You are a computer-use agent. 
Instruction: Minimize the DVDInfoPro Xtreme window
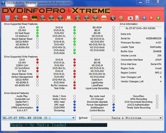coord(140,2)
